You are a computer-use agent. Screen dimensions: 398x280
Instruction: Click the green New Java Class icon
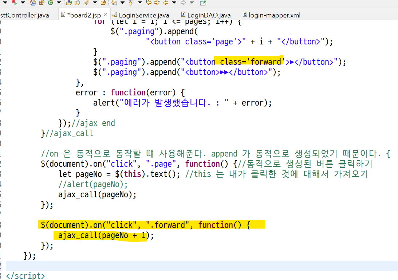[51, 3]
